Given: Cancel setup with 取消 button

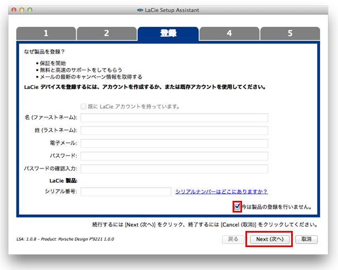Looking at the screenshot, I should coord(306,239).
